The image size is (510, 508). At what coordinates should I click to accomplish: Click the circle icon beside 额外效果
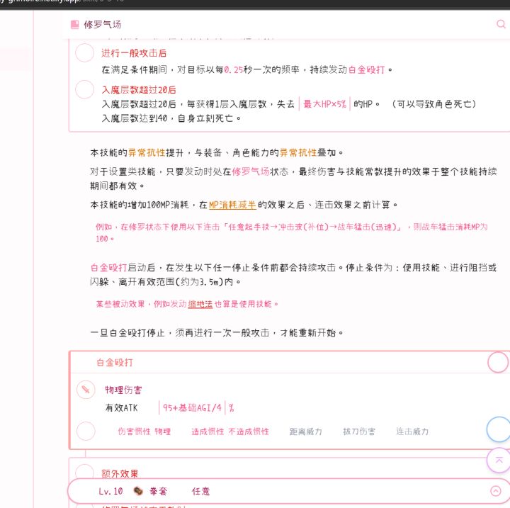pos(84,473)
